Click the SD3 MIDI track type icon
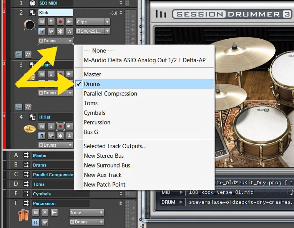294x228 pixels. pyautogui.click(x=33, y=3)
